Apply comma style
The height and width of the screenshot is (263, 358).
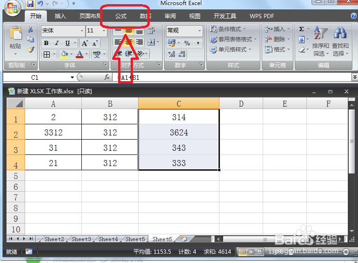coord(198,43)
